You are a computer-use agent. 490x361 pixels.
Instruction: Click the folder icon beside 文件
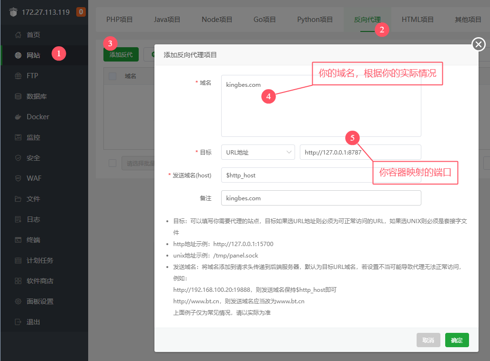tap(18, 199)
